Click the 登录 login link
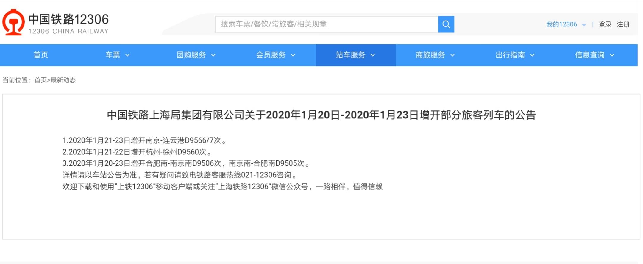 (605, 24)
